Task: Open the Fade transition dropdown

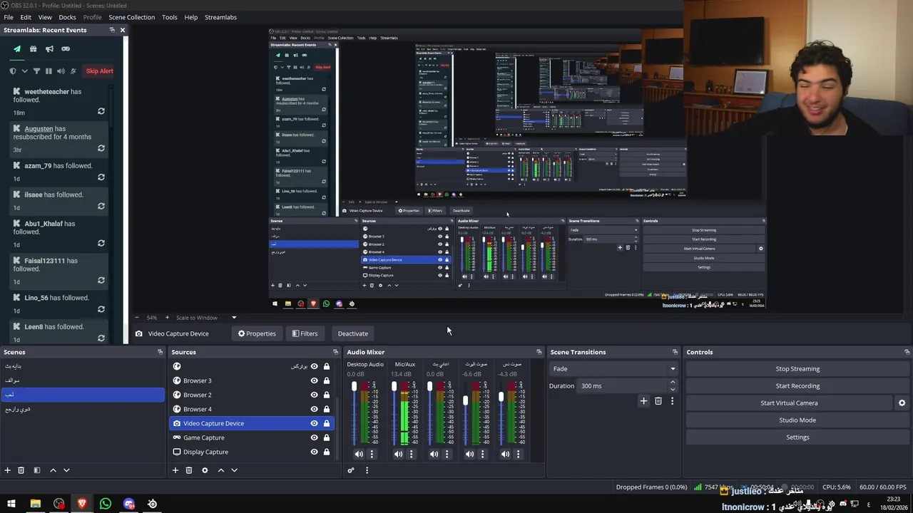Action: coord(613,368)
